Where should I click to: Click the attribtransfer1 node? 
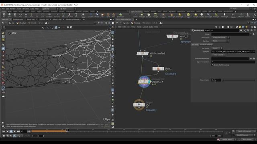pyautogui.click(x=143, y=53)
